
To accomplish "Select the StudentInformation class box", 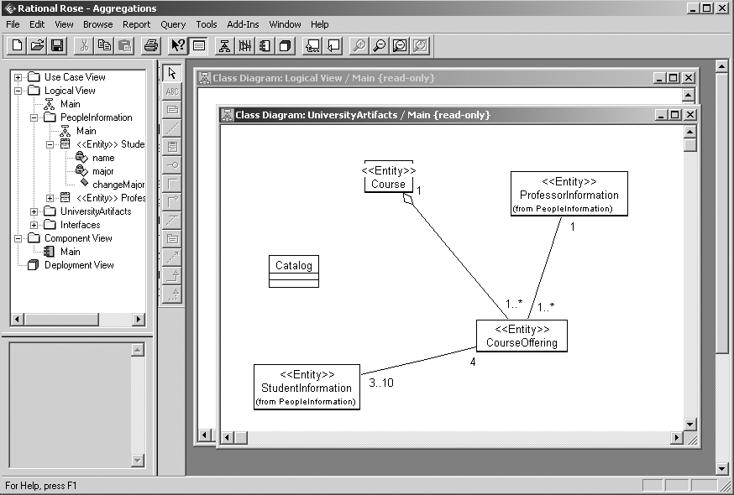I will (307, 387).
